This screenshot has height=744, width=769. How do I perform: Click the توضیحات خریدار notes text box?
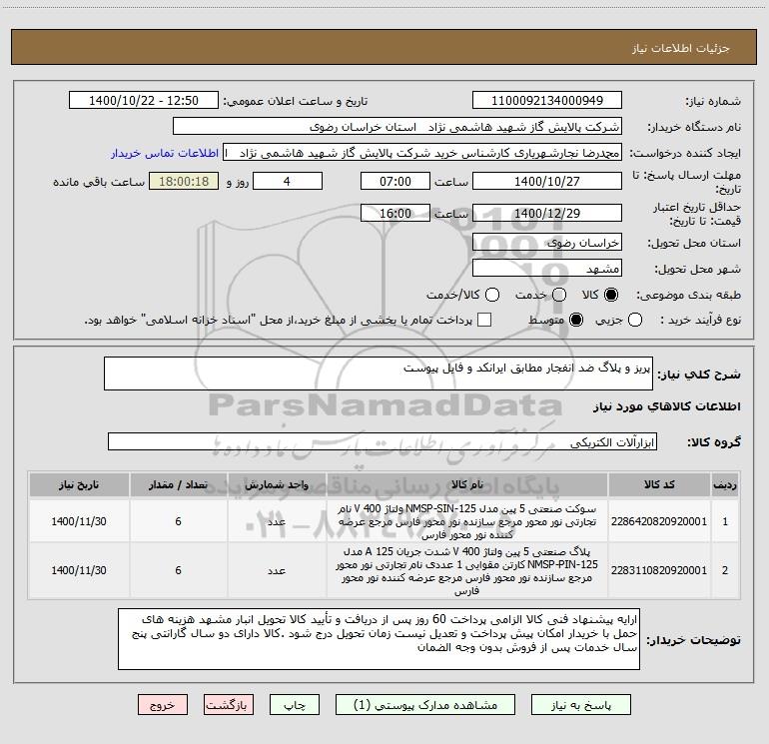pyautogui.click(x=379, y=639)
